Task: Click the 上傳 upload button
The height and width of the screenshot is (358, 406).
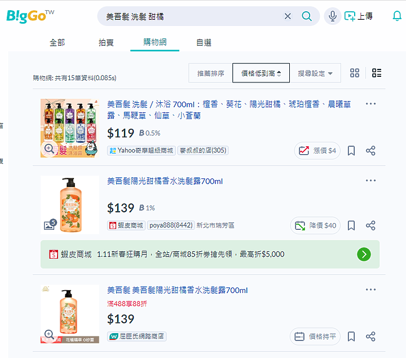Action: click(359, 16)
